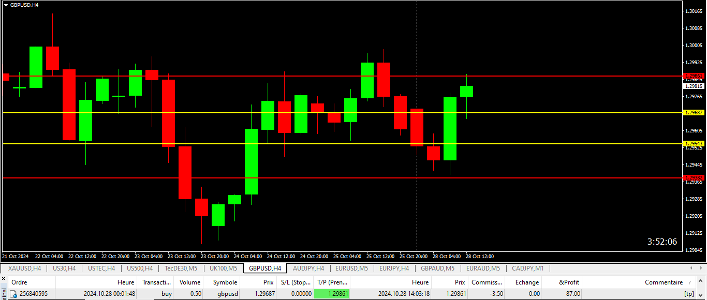
Task: Click the yellow price label 1.29687 on axis
Action: [694, 112]
